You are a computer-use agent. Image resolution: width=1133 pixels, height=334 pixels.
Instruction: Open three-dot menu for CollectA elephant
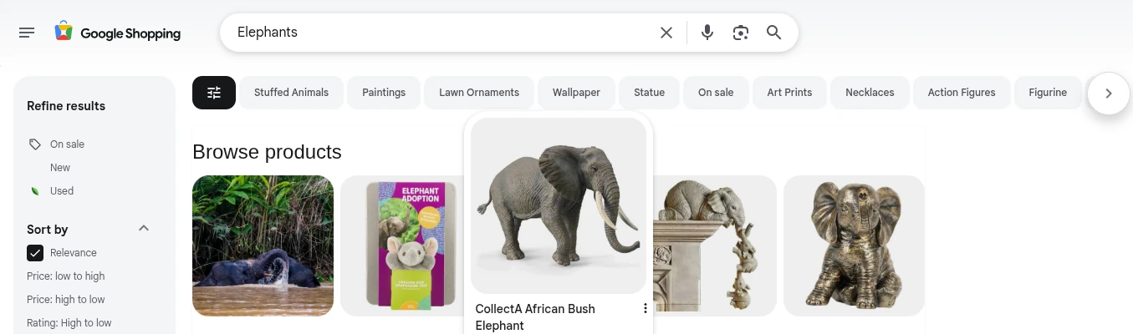tap(645, 309)
